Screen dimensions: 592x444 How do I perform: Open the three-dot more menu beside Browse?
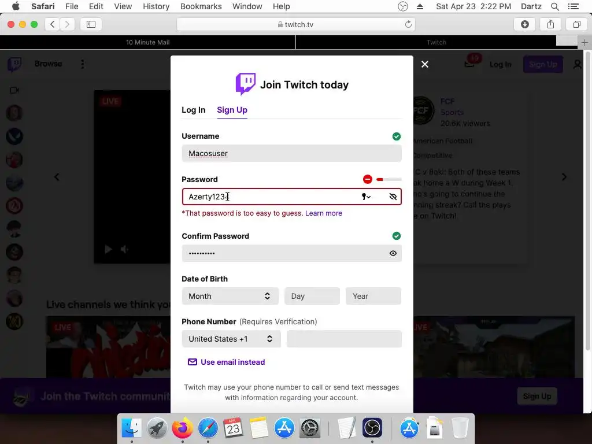(x=82, y=64)
